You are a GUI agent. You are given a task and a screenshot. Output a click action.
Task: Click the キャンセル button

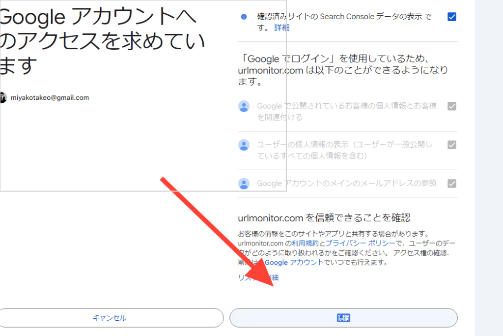pos(110,318)
